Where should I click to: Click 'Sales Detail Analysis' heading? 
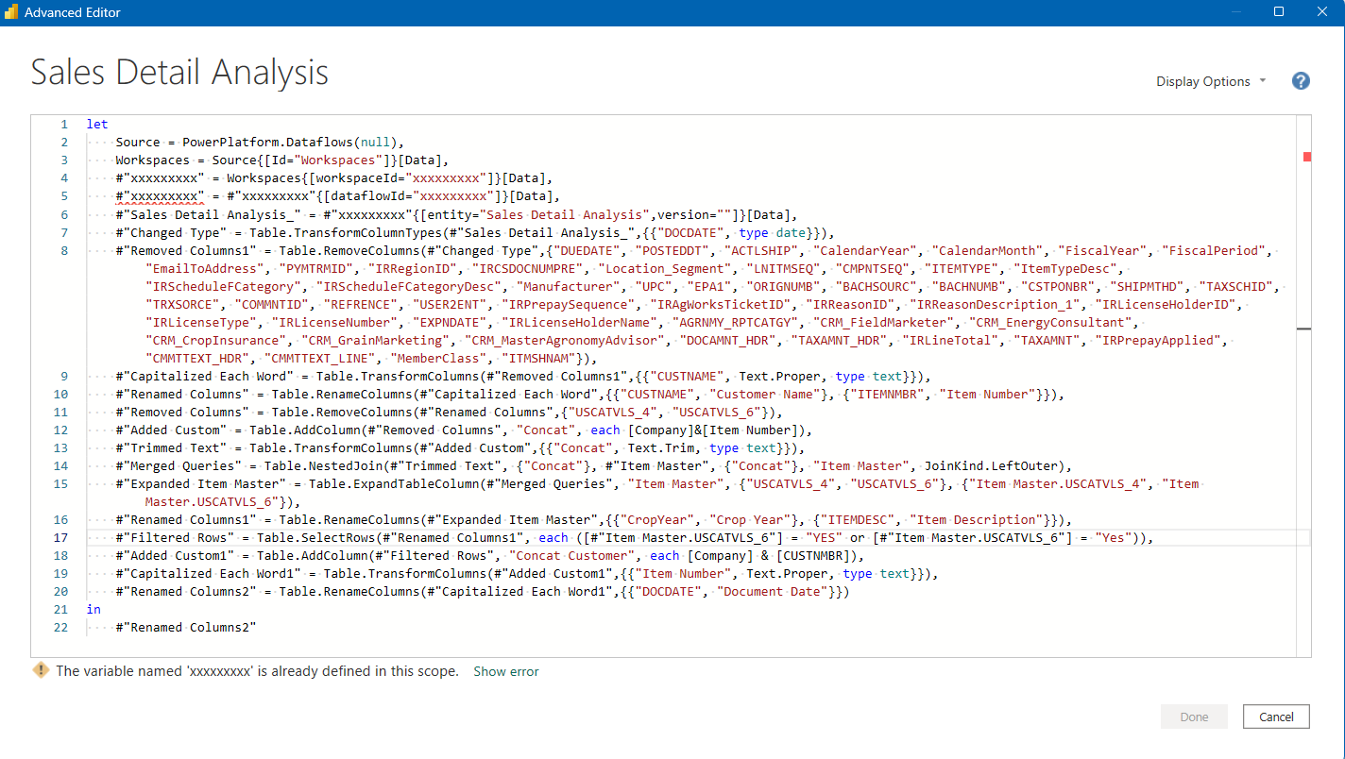179,72
